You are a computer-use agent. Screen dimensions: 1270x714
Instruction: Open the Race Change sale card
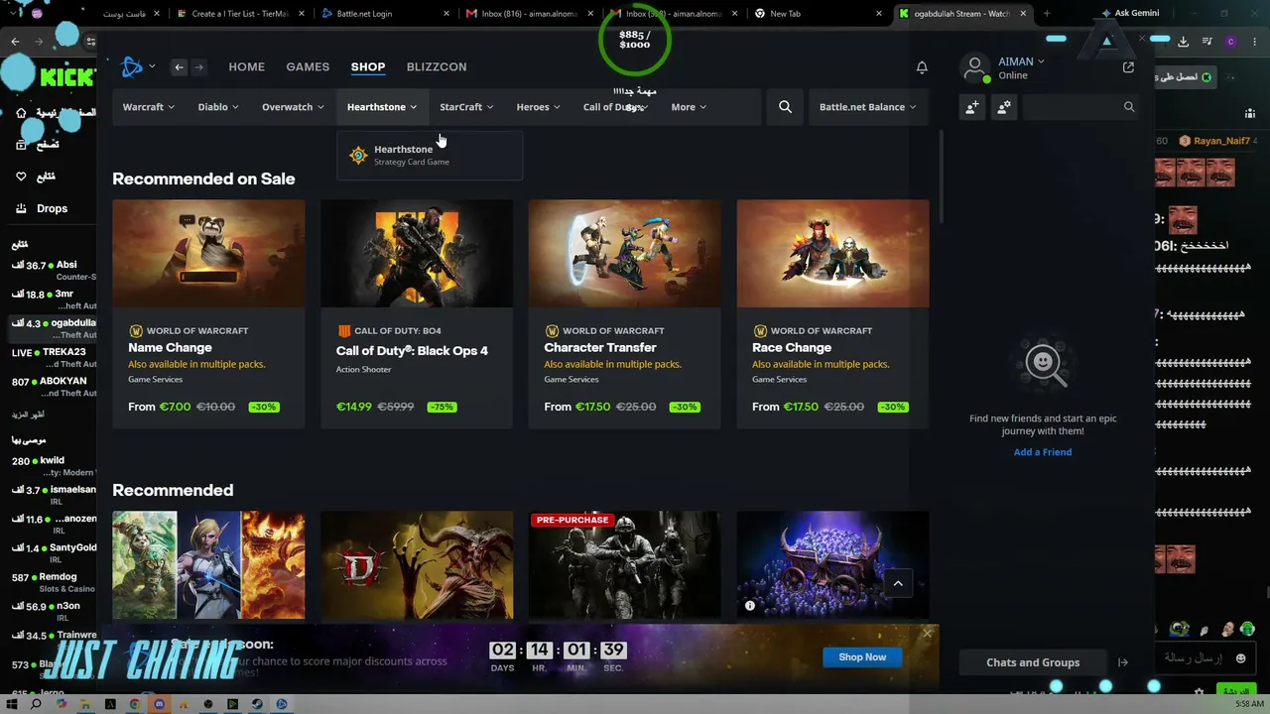[x=833, y=314]
